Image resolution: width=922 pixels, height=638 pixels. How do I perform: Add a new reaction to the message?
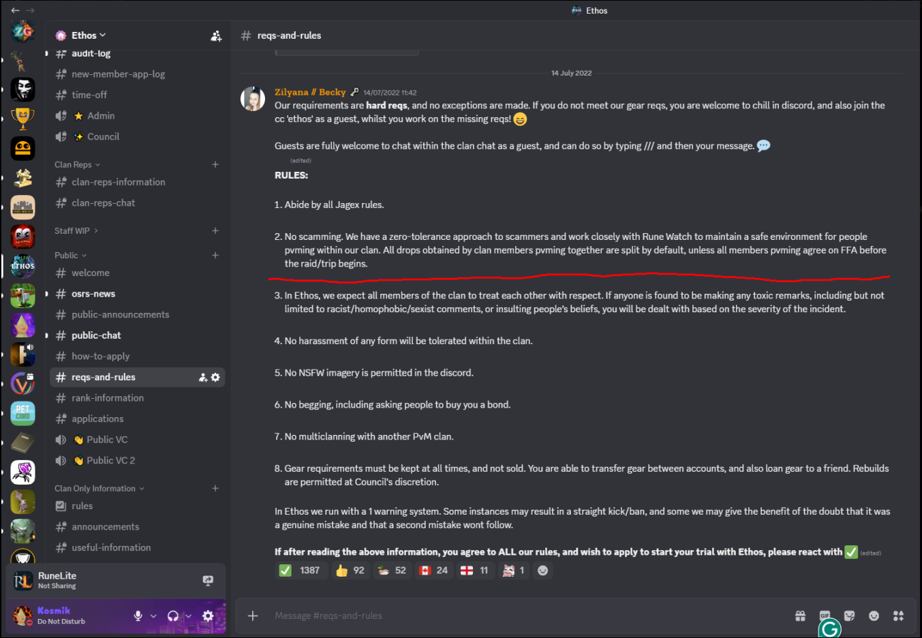coord(542,571)
